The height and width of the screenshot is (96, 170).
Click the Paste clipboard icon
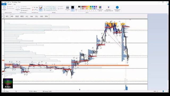pyautogui.click(x=4, y=7)
